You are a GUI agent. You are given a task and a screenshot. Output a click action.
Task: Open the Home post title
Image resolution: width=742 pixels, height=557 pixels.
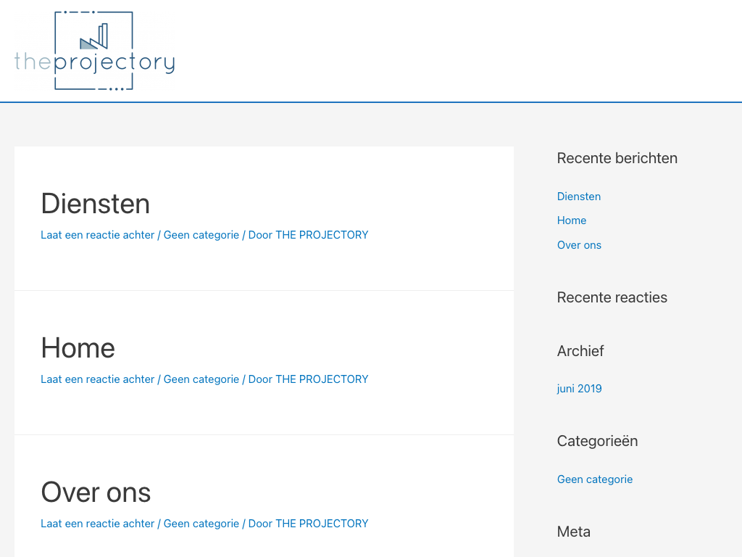click(78, 348)
